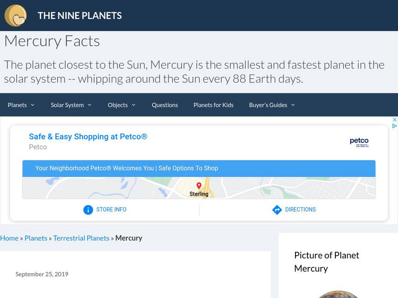Image resolution: width=398 pixels, height=298 pixels.
Task: Open Safe & Easy Shopping at Petco link
Action: 88,137
